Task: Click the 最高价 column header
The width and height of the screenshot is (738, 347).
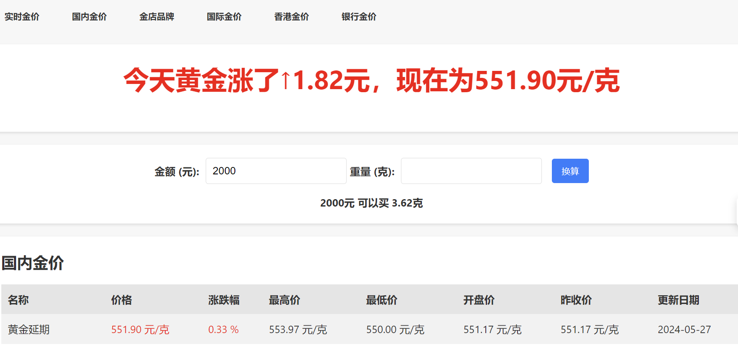Action: [x=284, y=300]
